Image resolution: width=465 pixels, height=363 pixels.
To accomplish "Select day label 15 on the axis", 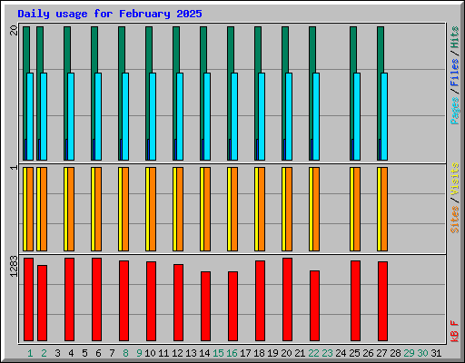I will coord(218,353).
